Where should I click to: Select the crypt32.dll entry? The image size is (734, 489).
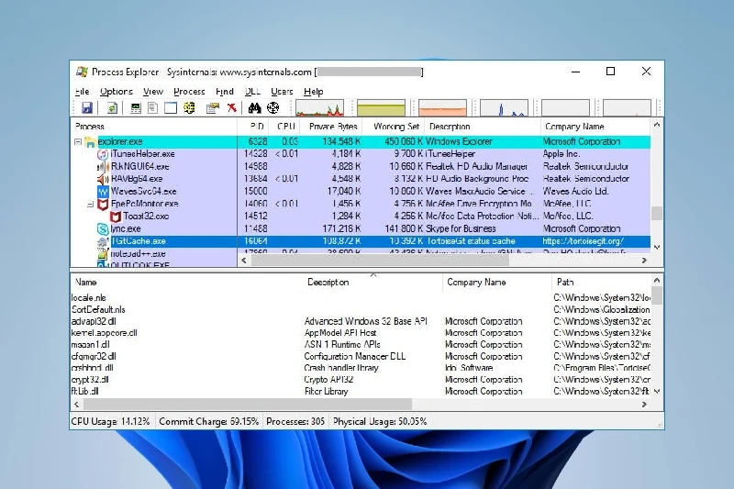point(361,380)
